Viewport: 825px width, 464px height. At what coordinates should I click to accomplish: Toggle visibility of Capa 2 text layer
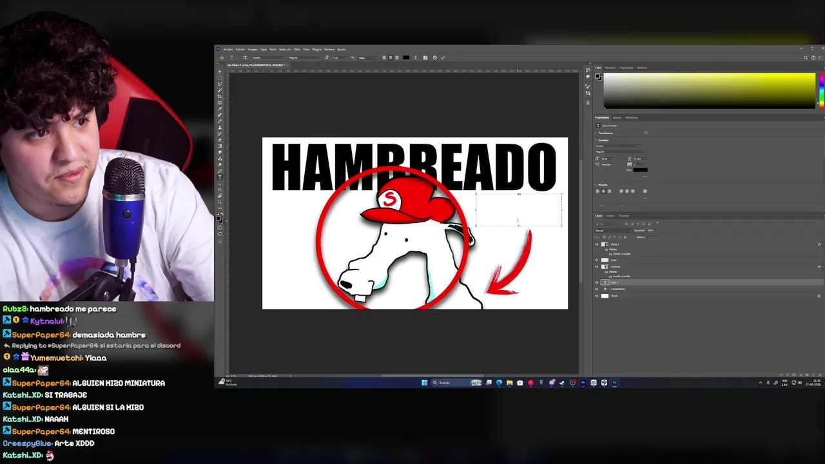[597, 282]
